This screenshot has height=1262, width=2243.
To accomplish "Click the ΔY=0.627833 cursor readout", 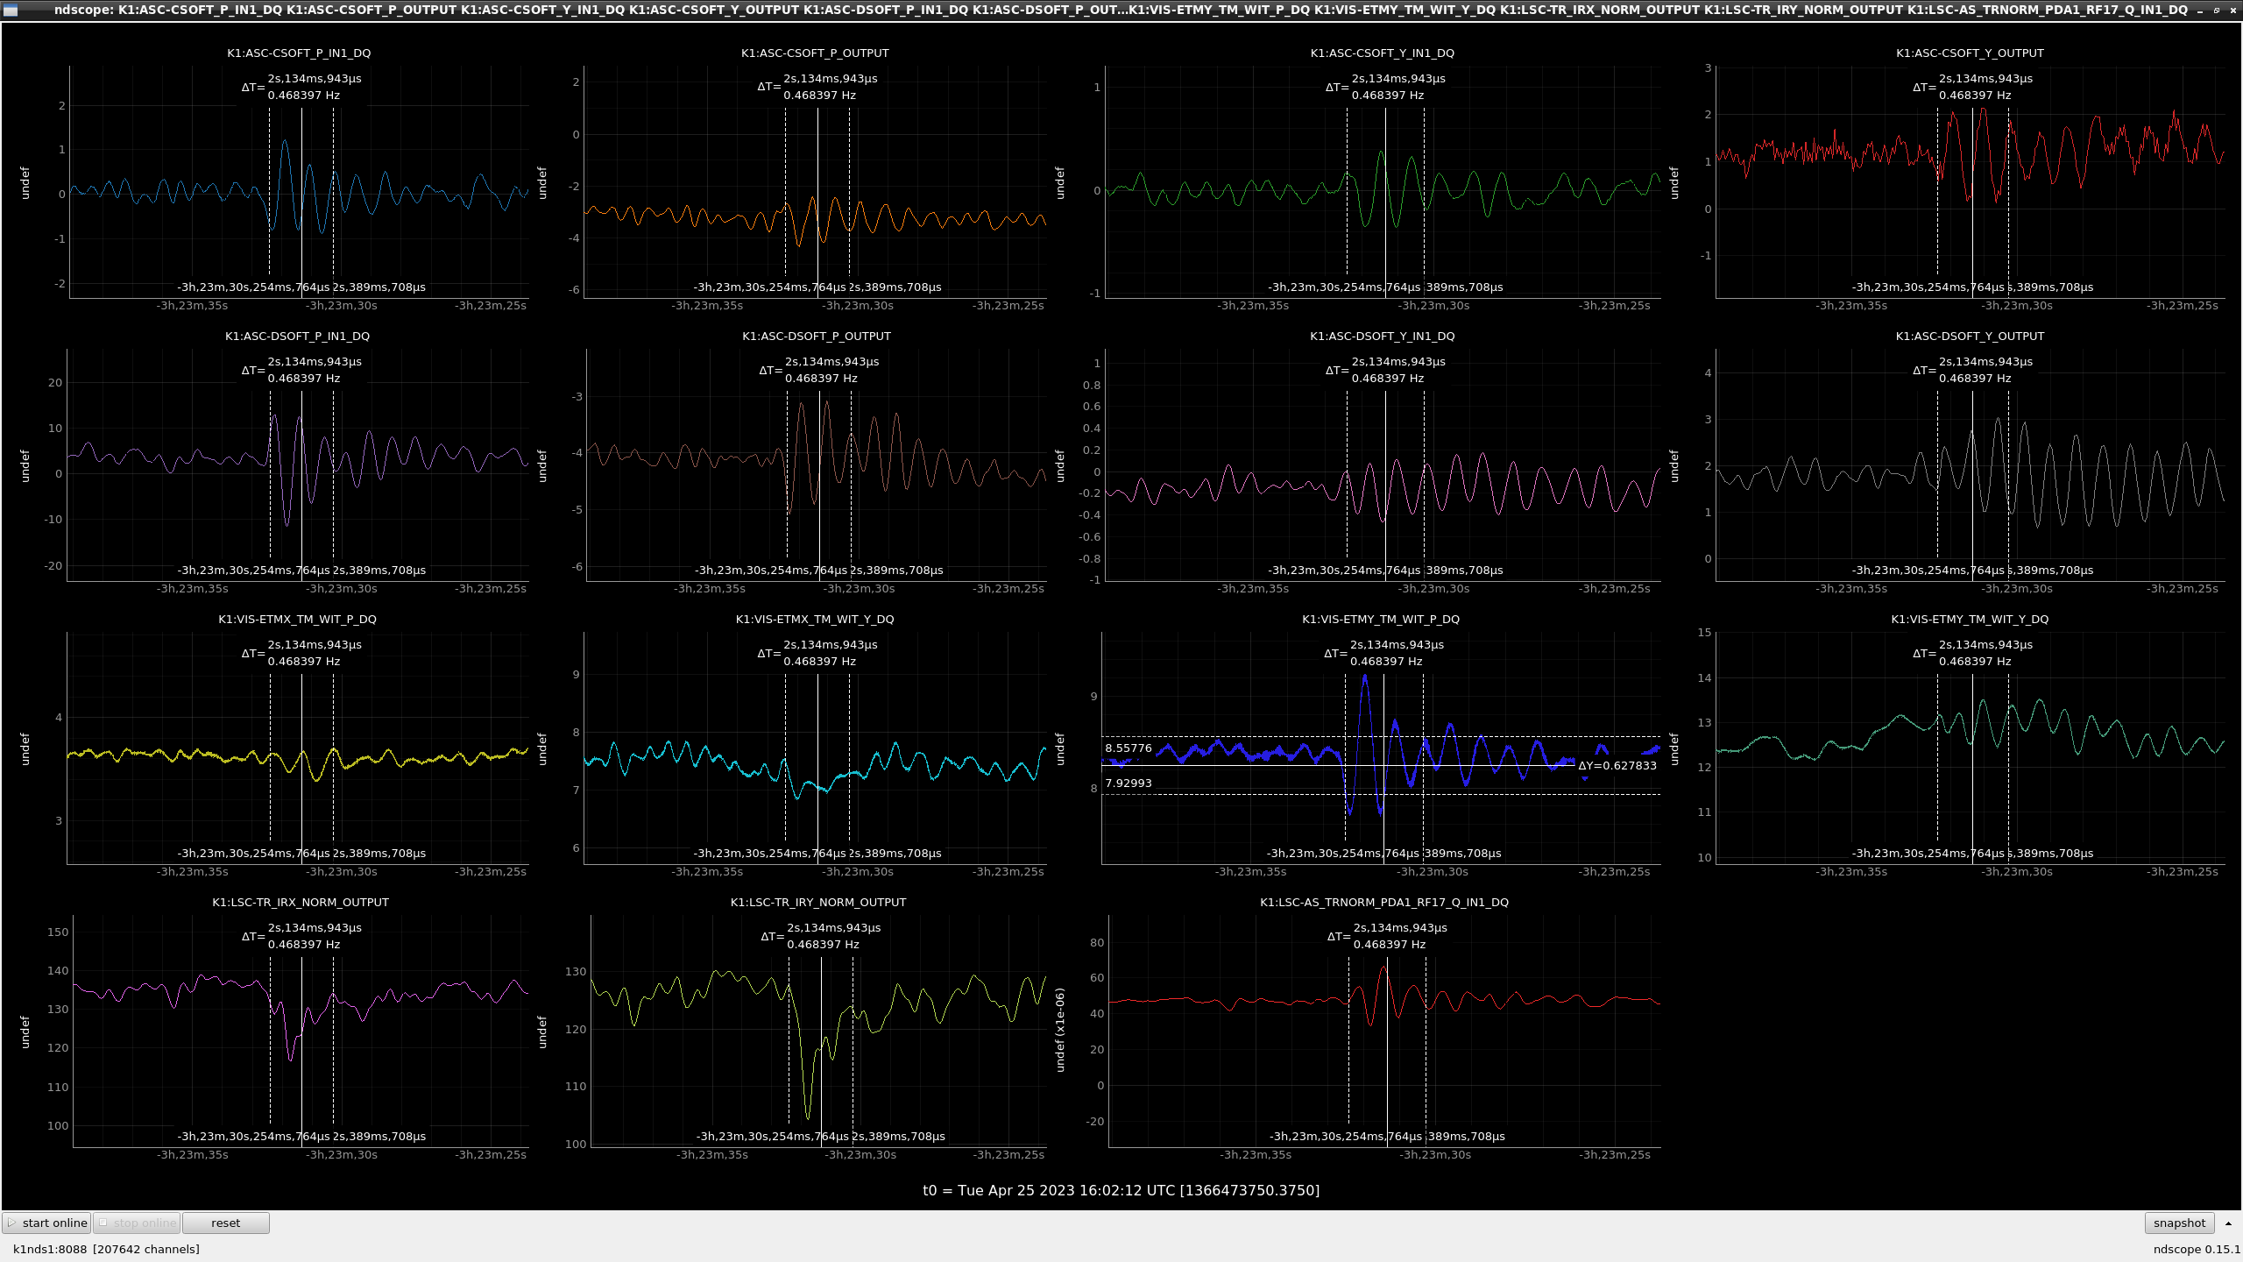I will 1617,765.
